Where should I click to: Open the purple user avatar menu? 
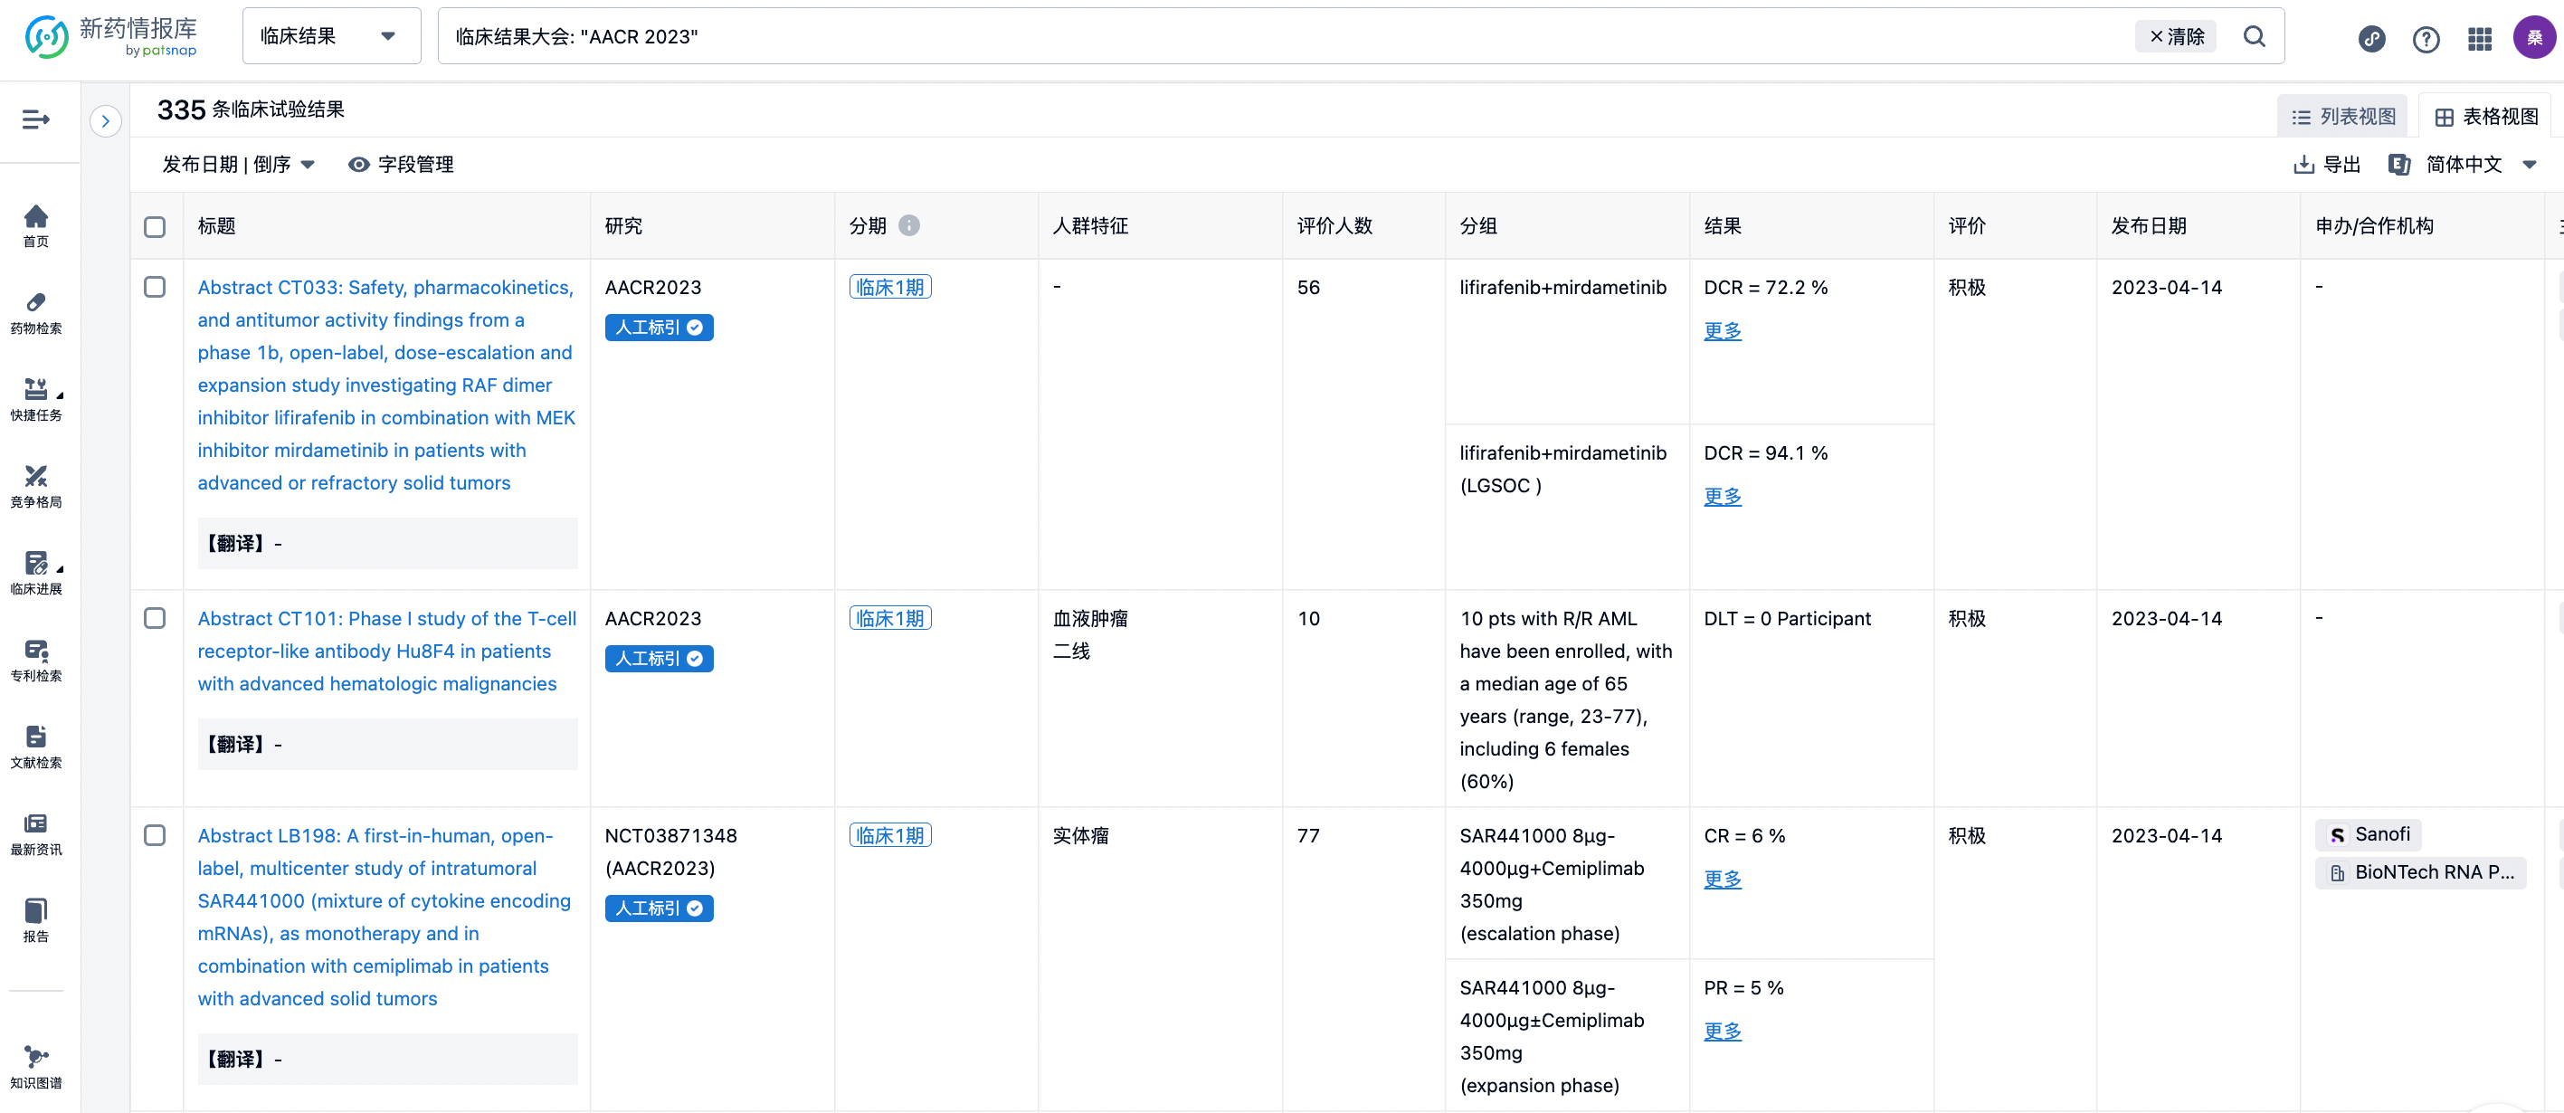pyautogui.click(x=2534, y=38)
